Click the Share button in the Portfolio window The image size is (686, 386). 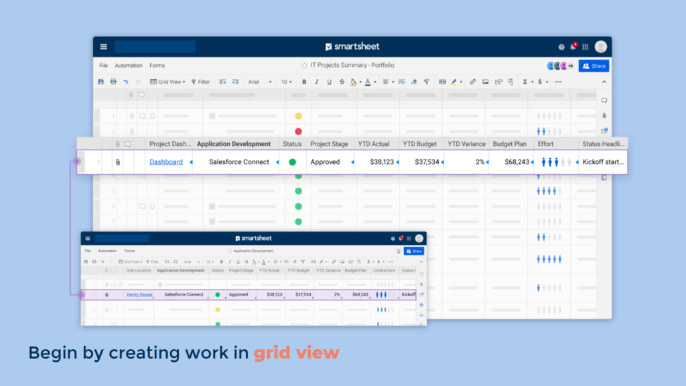pos(594,66)
